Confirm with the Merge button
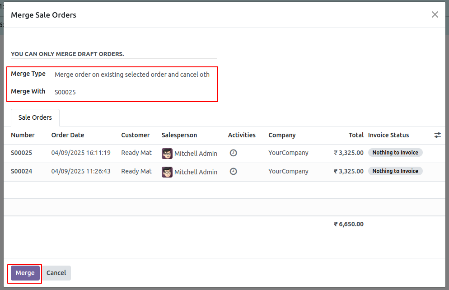This screenshot has width=449, height=290. [x=24, y=273]
